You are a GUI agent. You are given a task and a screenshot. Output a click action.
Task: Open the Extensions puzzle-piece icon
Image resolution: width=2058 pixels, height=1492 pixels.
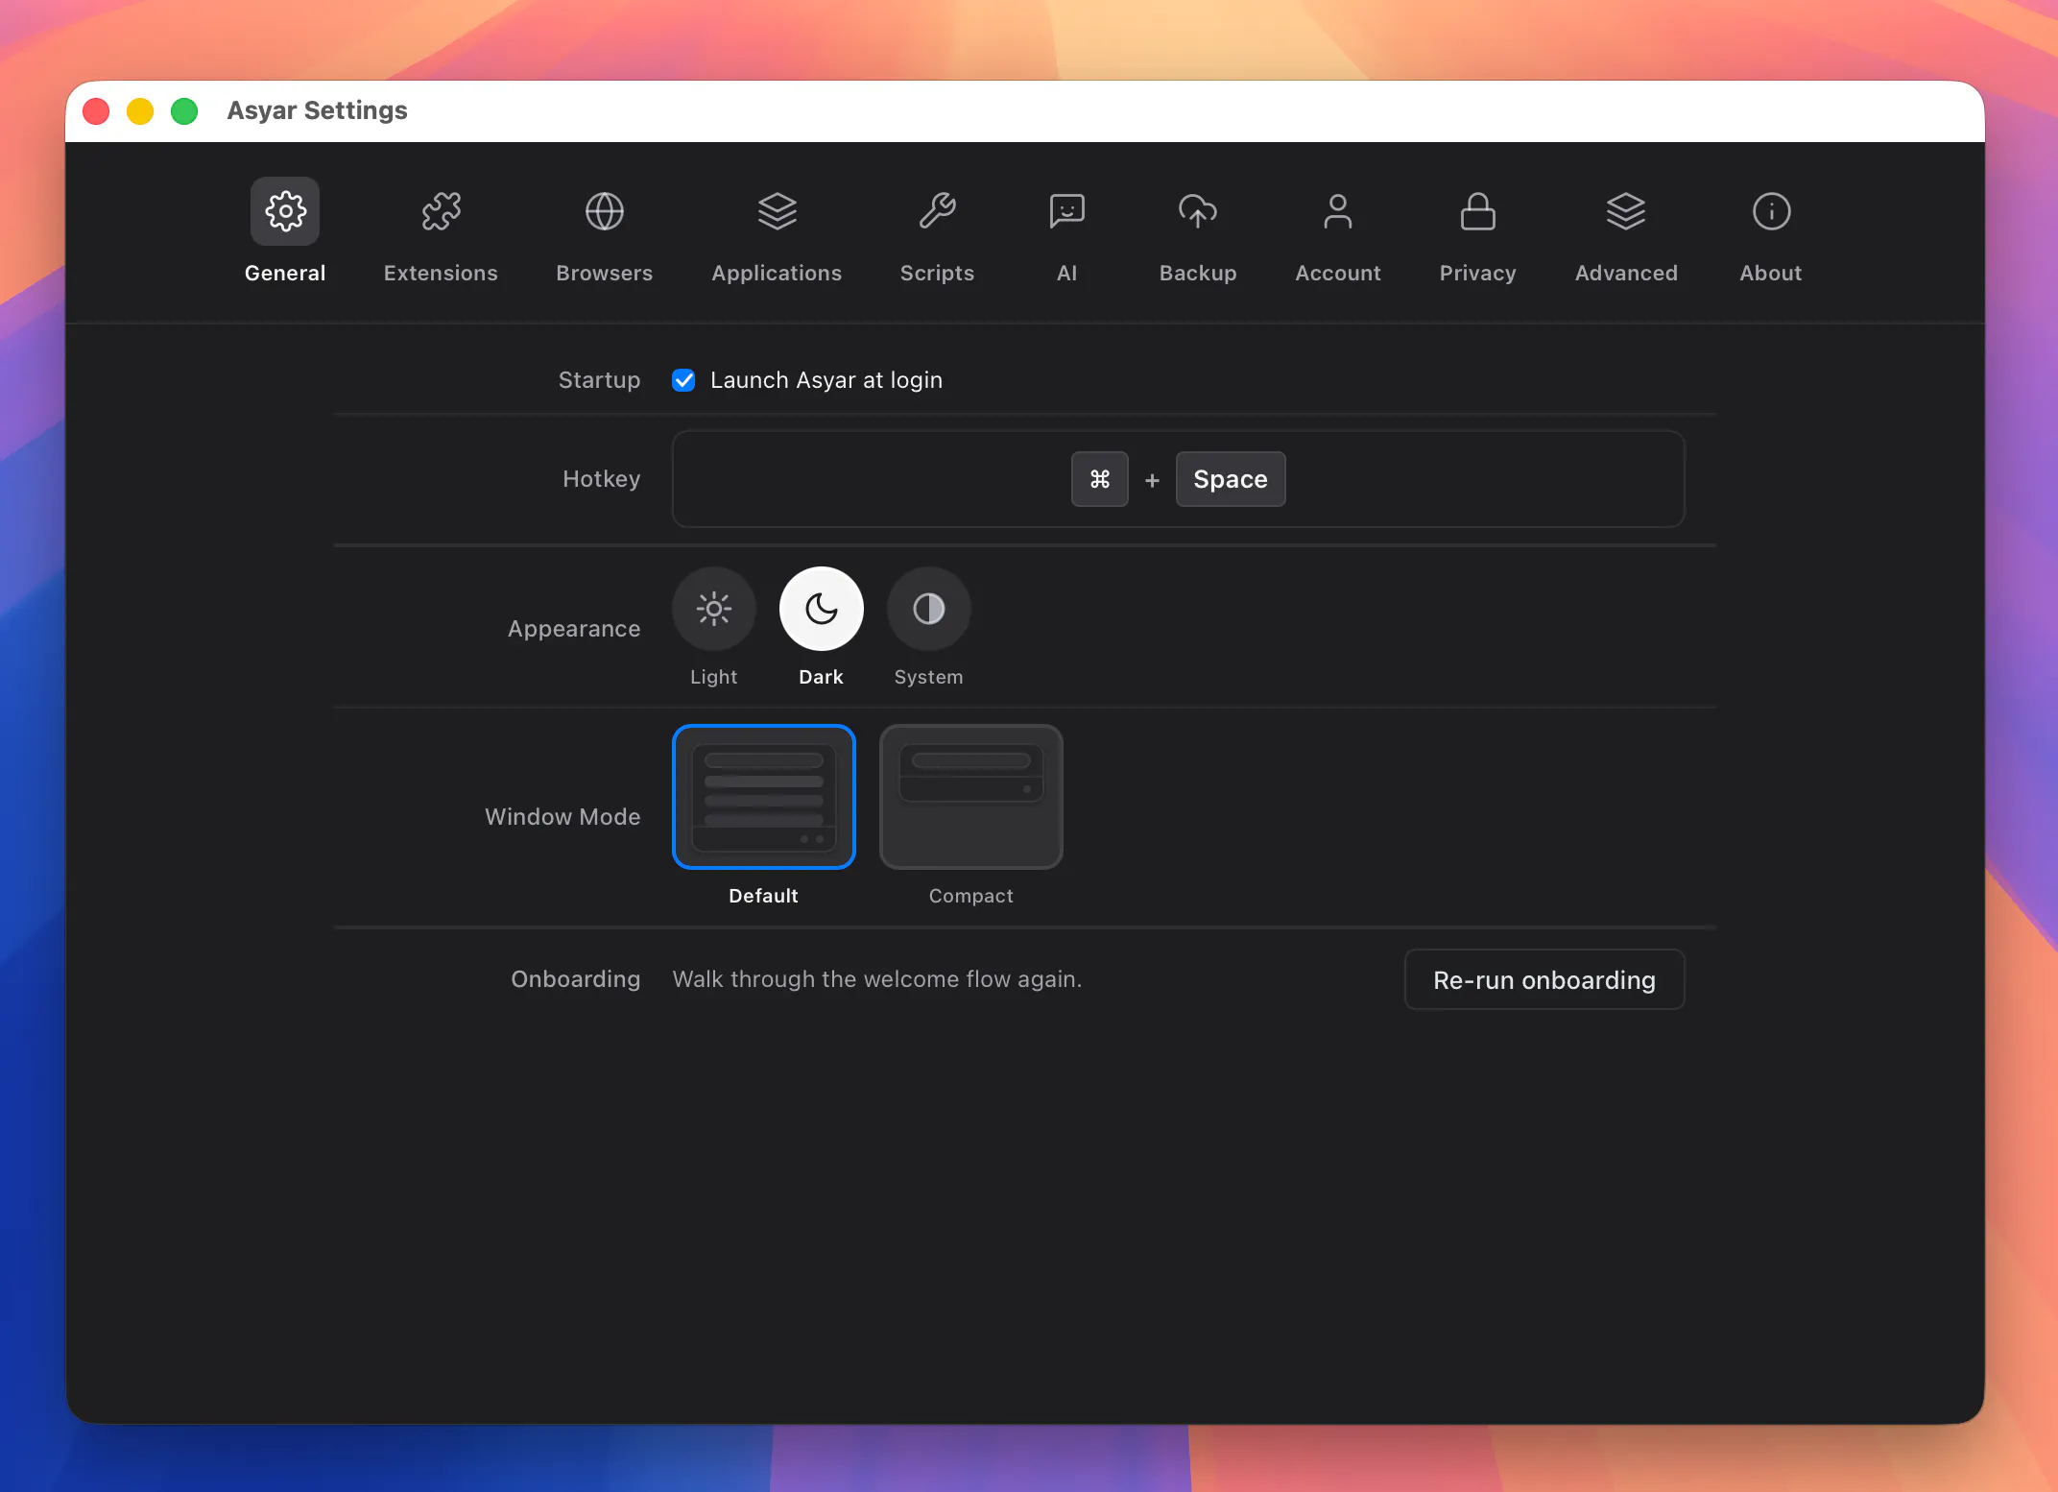click(x=441, y=211)
